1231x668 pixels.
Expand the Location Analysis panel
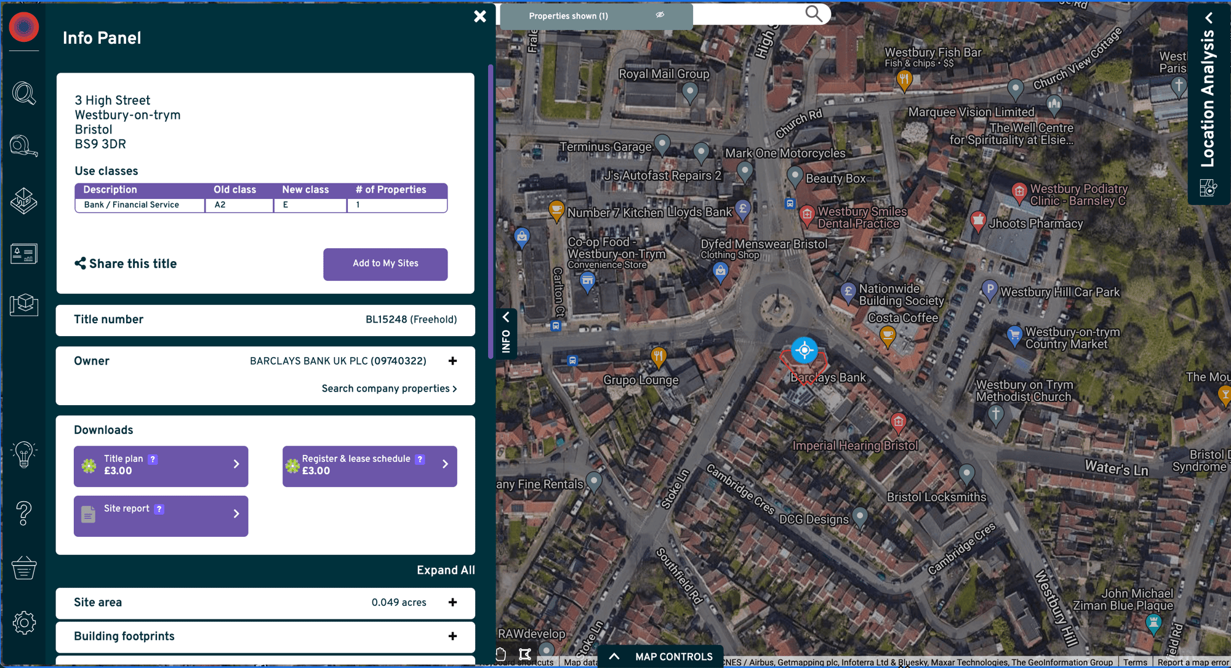click(x=1209, y=17)
